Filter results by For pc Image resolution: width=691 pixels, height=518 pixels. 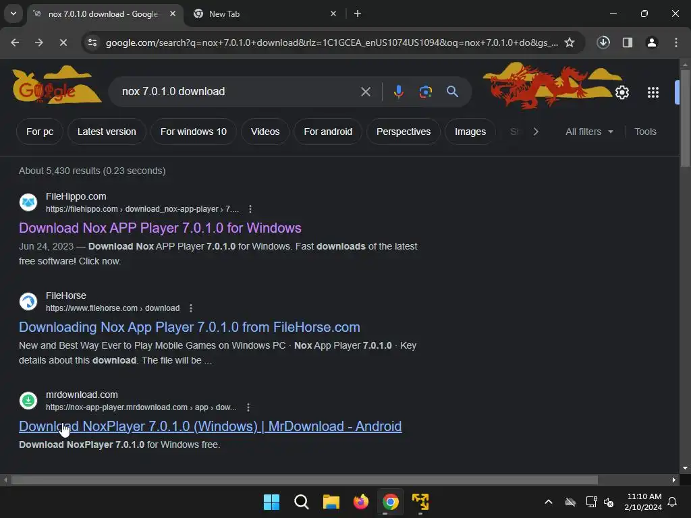tap(40, 132)
